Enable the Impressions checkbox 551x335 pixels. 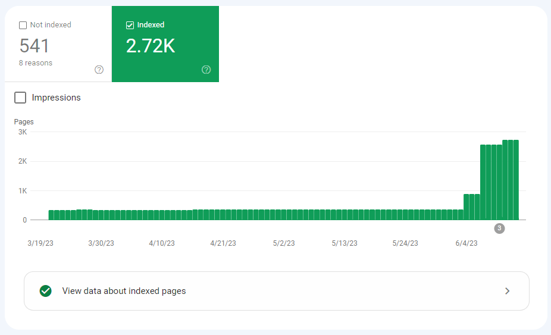point(20,98)
